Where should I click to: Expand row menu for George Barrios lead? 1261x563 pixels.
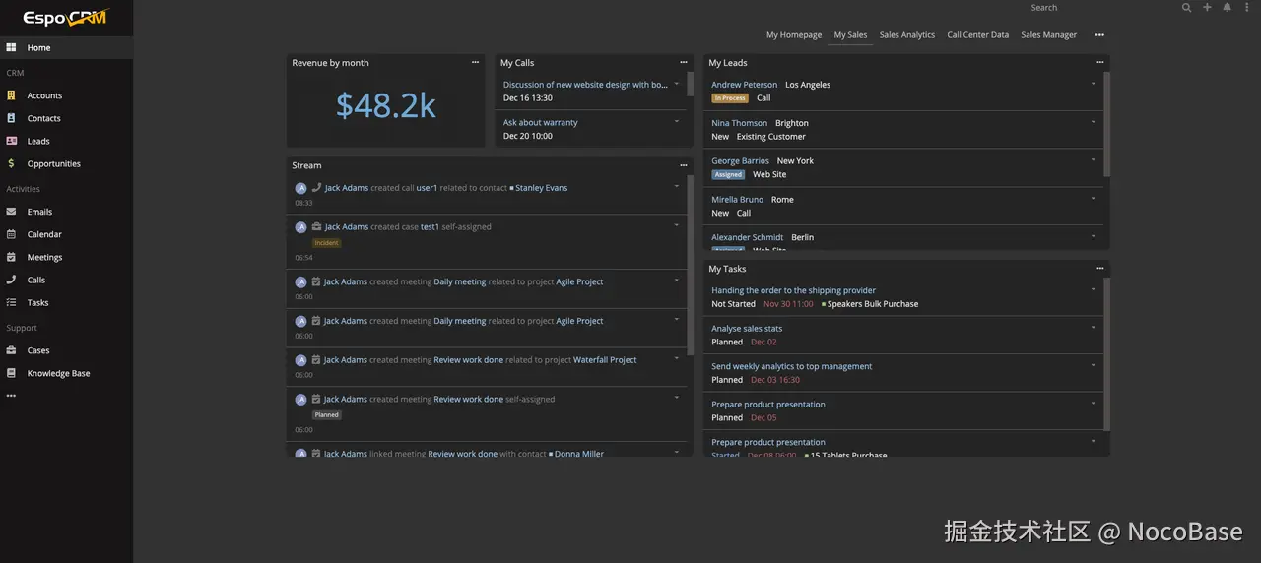pos(1094,159)
